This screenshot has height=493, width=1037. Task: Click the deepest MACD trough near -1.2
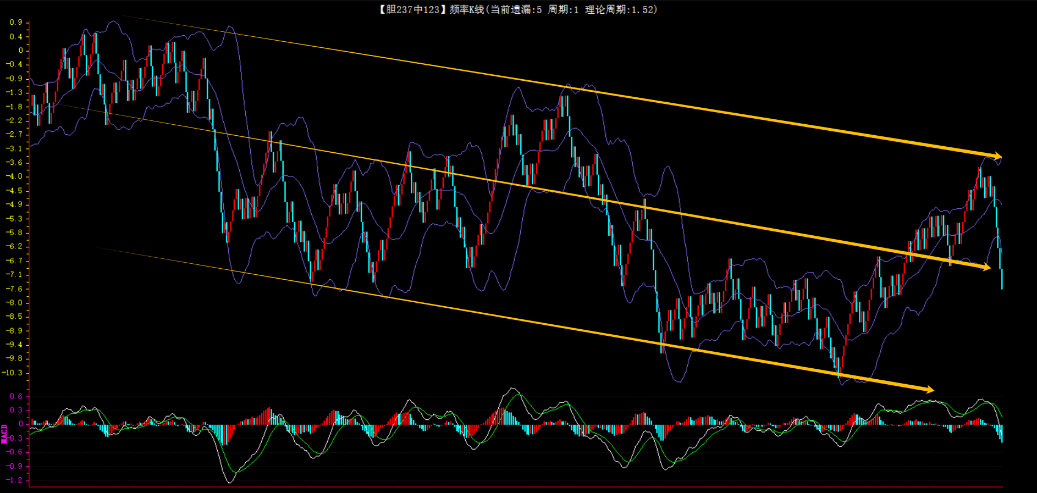(x=229, y=481)
